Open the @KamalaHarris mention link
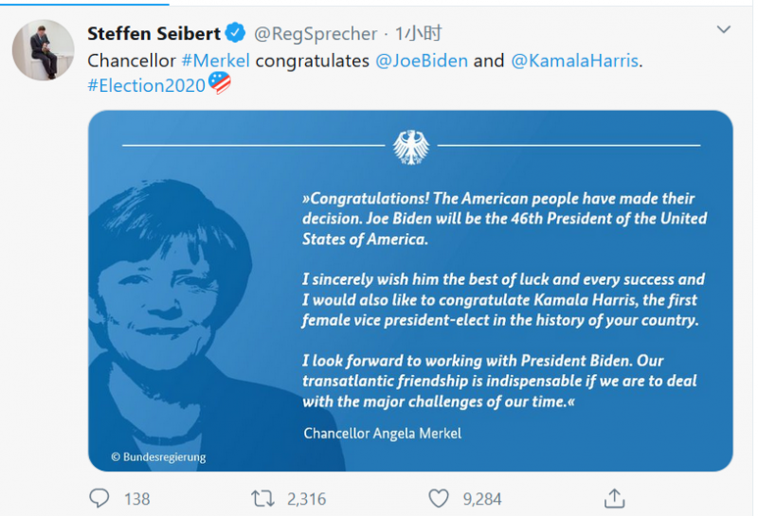The width and height of the screenshot is (758, 516). click(575, 61)
